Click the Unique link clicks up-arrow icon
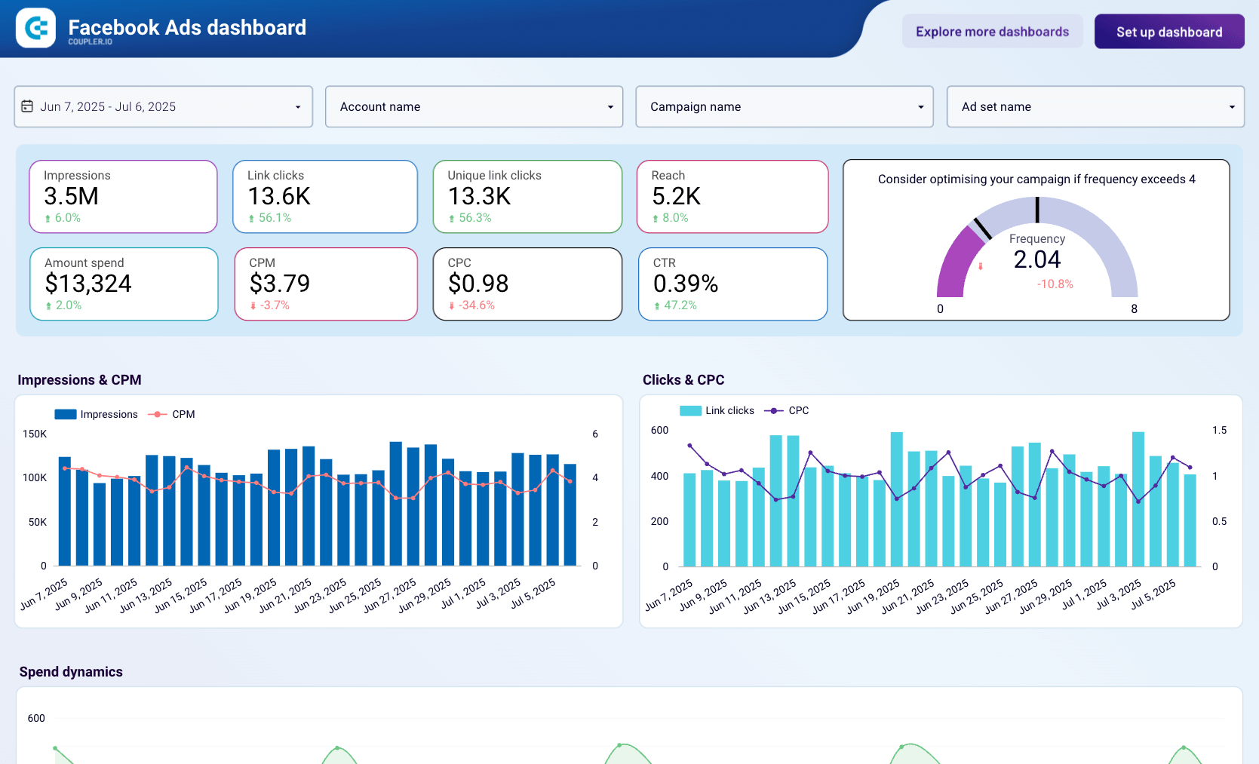The width and height of the screenshot is (1259, 764). pyautogui.click(x=452, y=219)
